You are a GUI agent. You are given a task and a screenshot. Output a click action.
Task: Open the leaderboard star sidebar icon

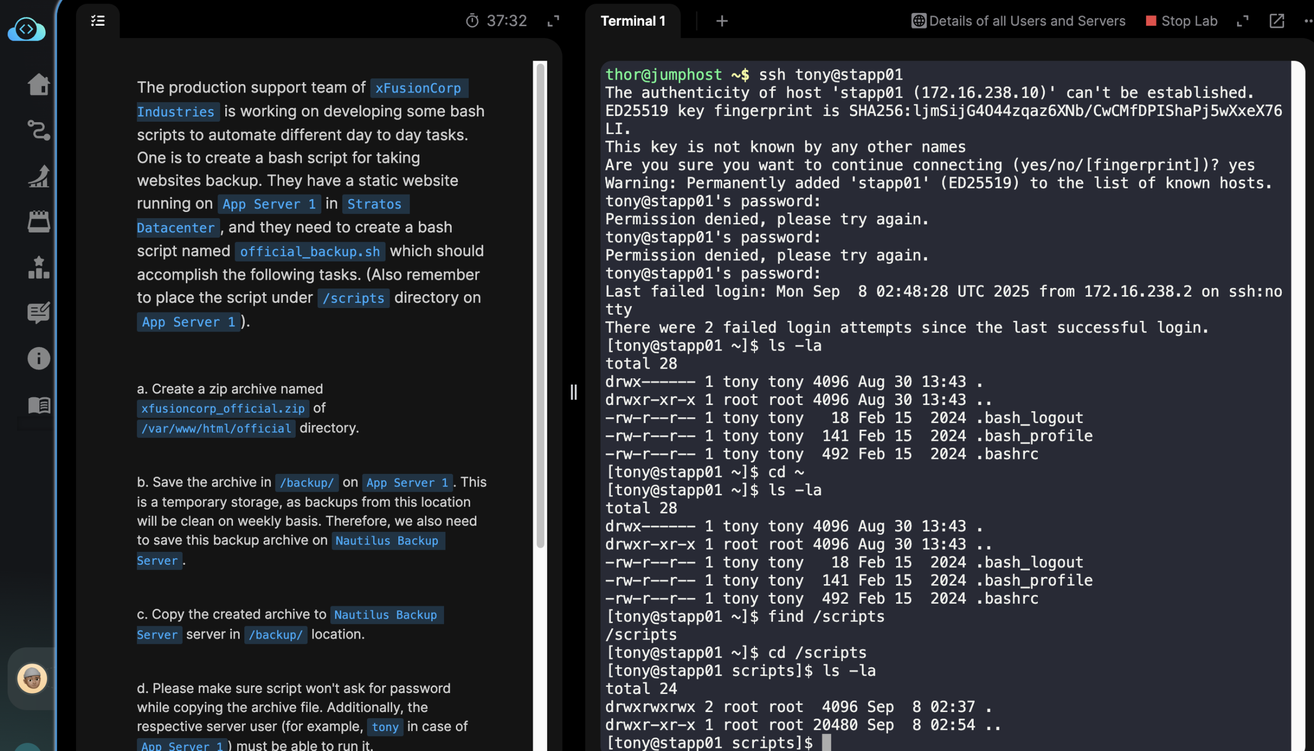38,267
